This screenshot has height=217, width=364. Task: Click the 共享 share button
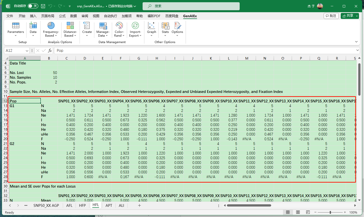(348, 16)
